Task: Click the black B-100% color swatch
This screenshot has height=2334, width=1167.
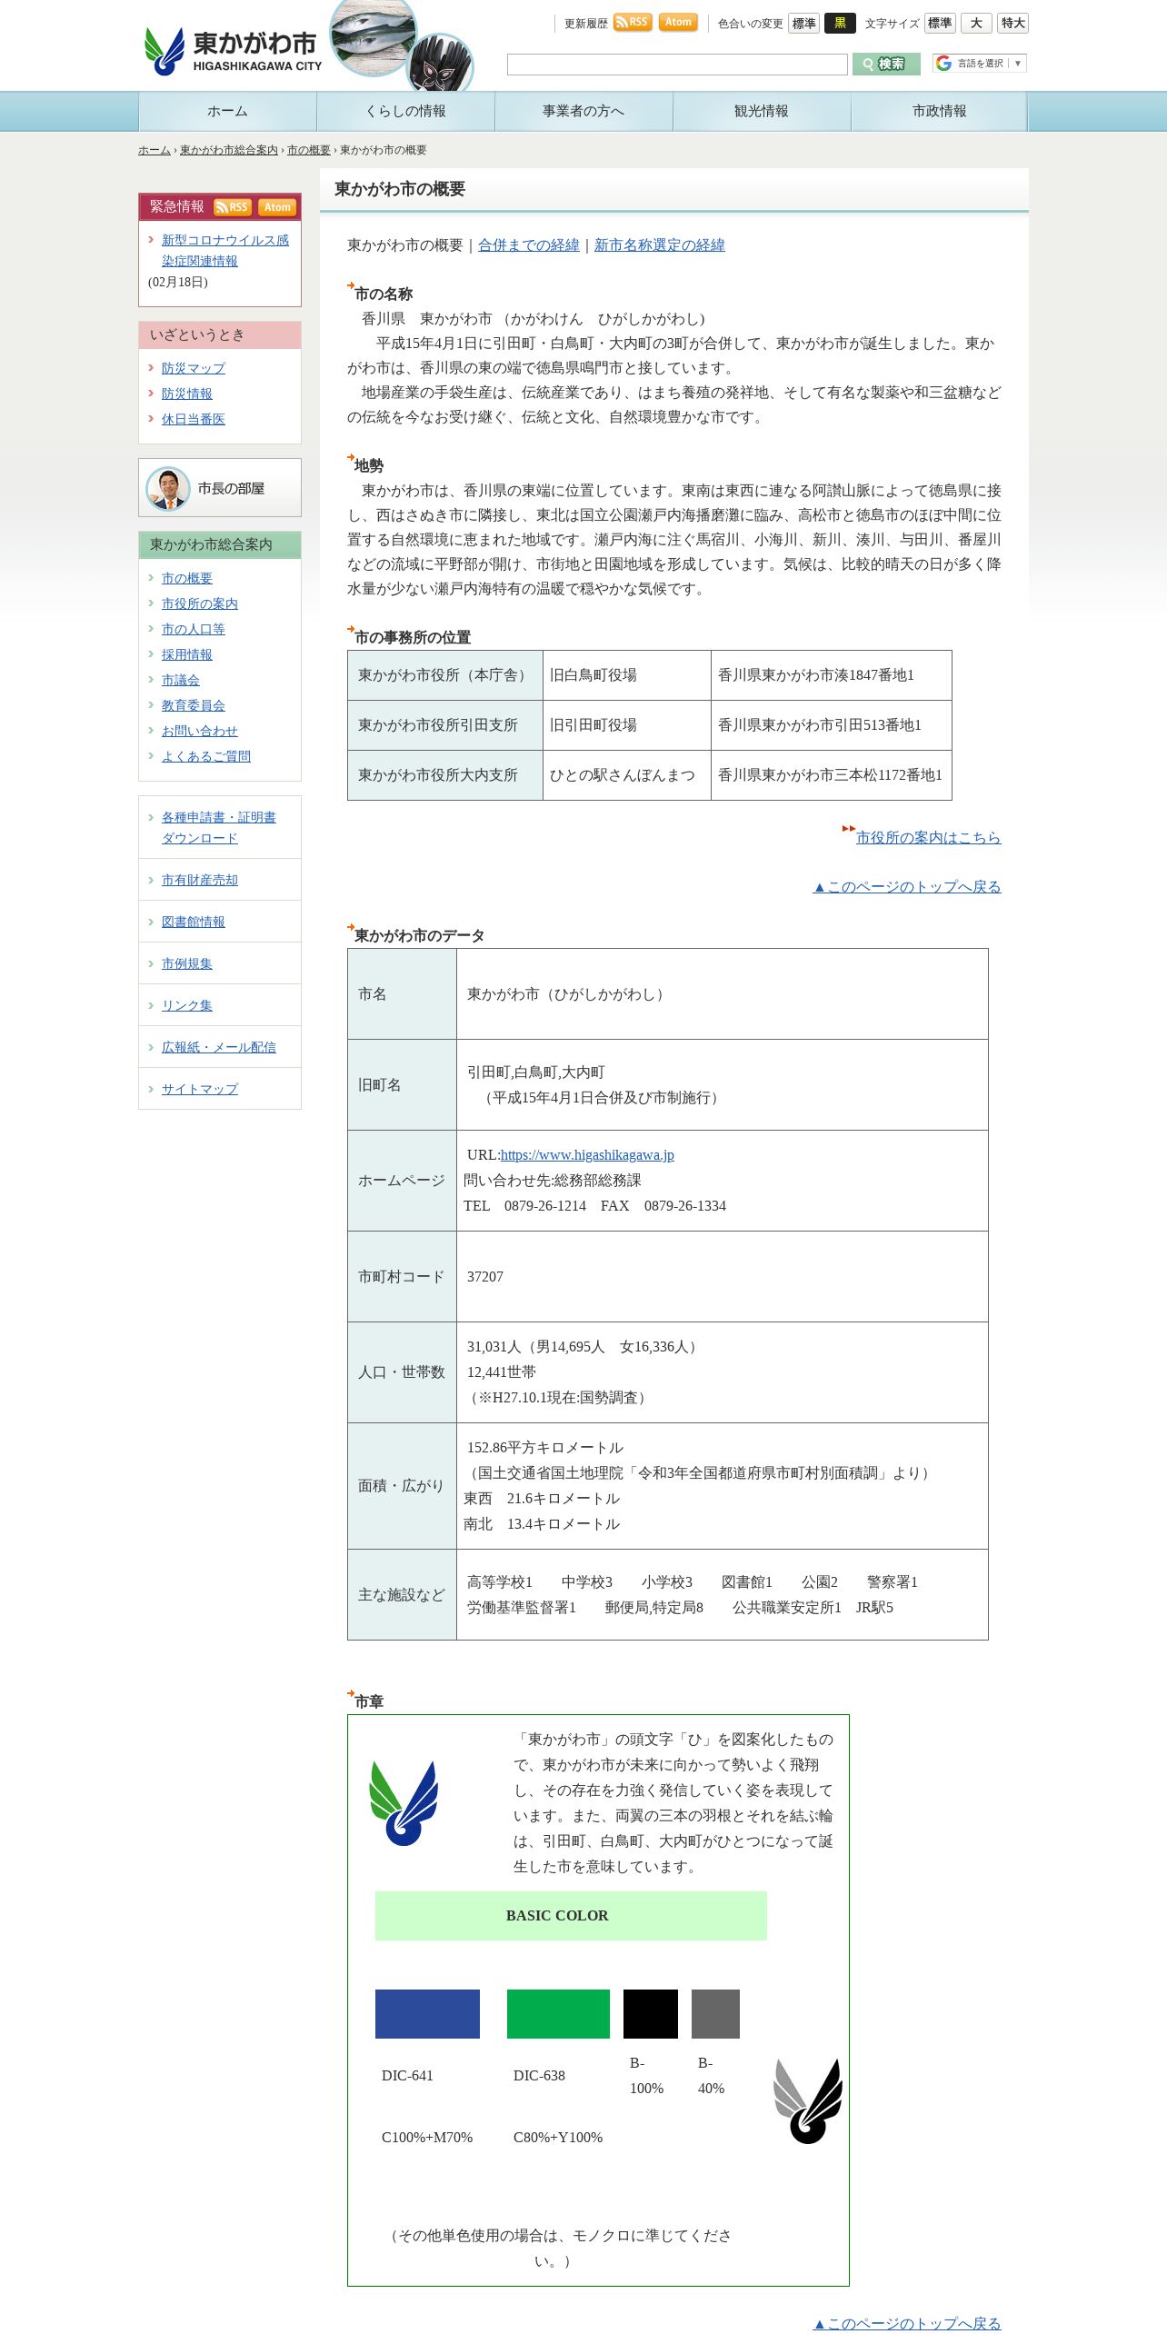Action: (x=651, y=2014)
